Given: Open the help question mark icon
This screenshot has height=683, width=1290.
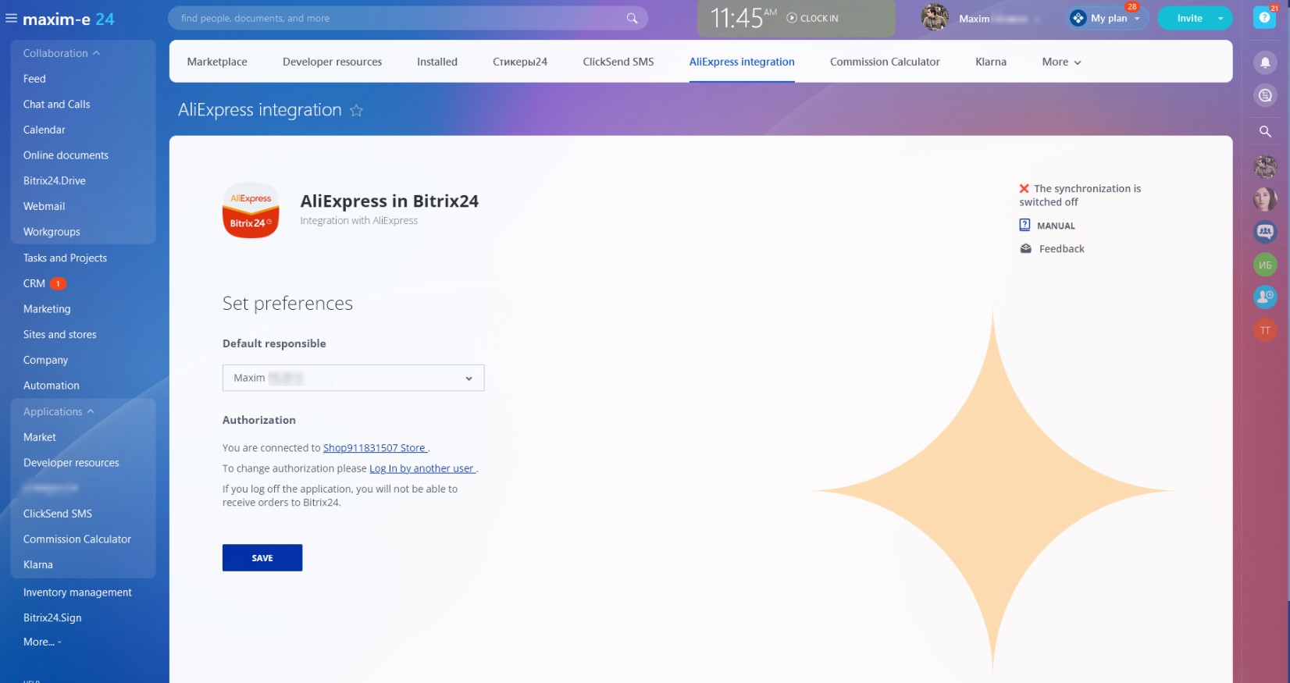Looking at the screenshot, I should (x=1264, y=17).
